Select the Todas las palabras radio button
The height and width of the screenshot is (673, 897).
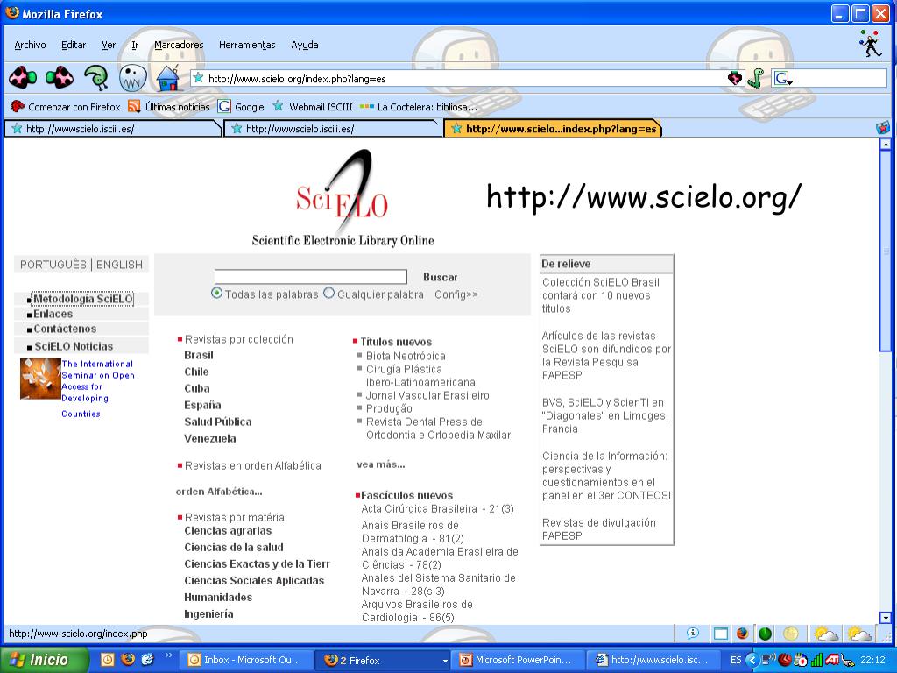(217, 293)
